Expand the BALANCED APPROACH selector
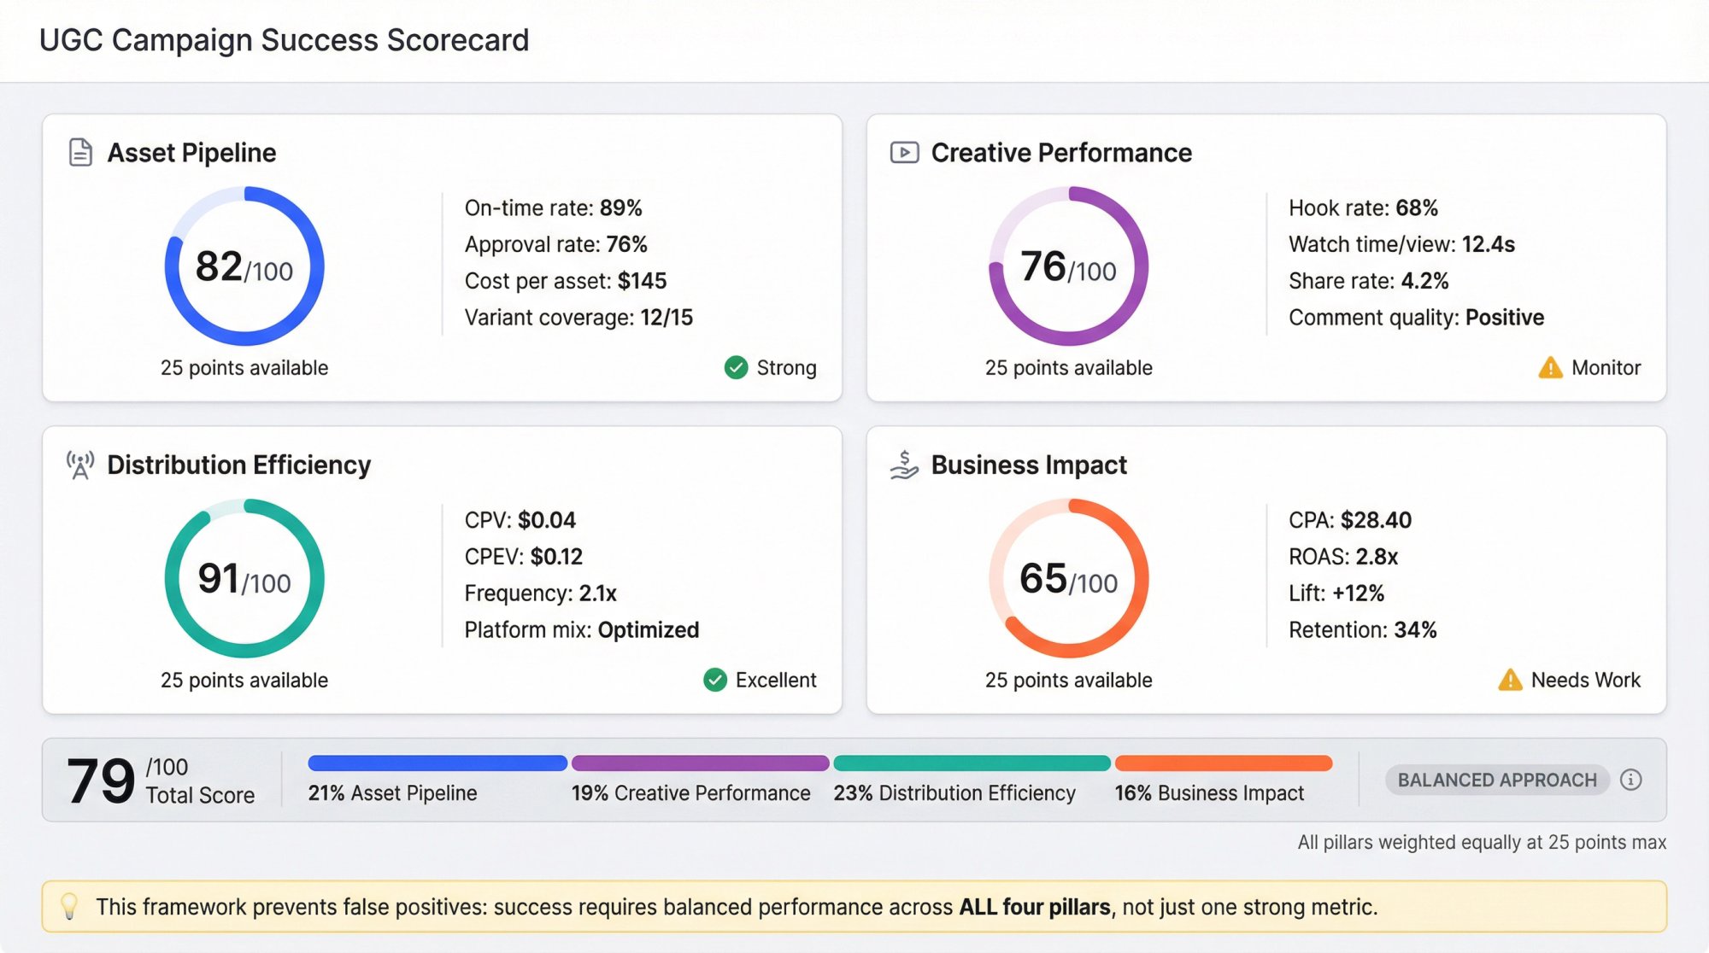The width and height of the screenshot is (1709, 953). click(1496, 780)
